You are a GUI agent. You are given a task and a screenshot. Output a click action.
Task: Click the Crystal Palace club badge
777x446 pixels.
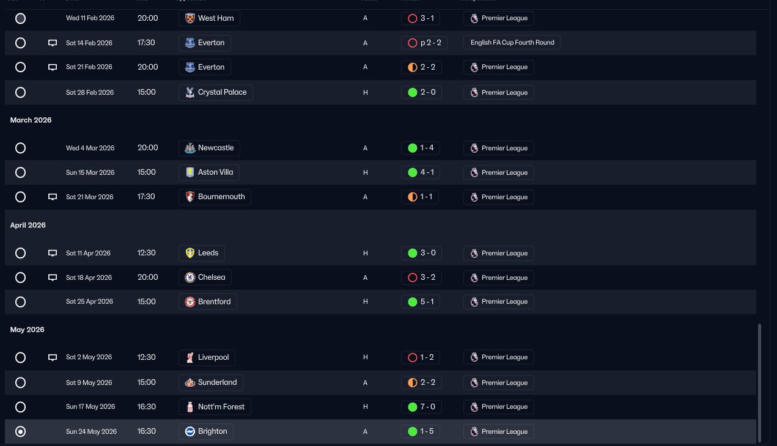[190, 92]
